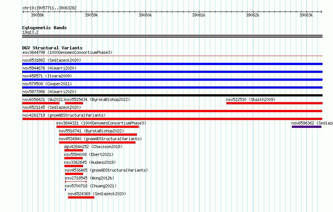Click the nsv5594008 red bar

pyautogui.click(x=73, y=158)
